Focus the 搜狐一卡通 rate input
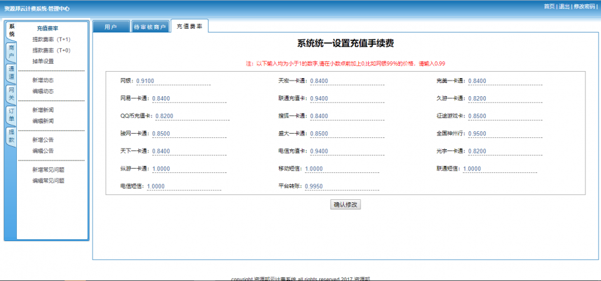601x281 pixels. (347, 116)
